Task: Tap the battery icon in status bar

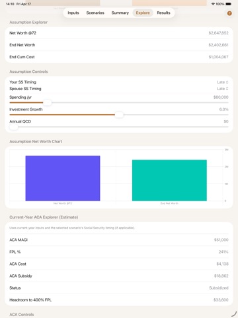Action: click(229, 4)
